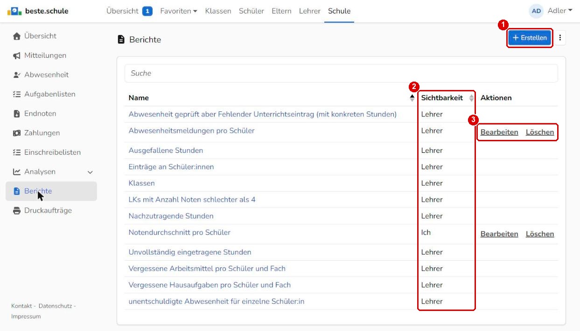The image size is (580, 331).
Task: Open the Adler user dropdown
Action: [560, 11]
